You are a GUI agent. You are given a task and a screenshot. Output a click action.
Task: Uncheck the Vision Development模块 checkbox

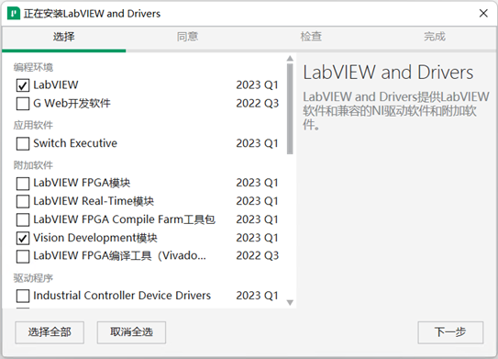23,238
